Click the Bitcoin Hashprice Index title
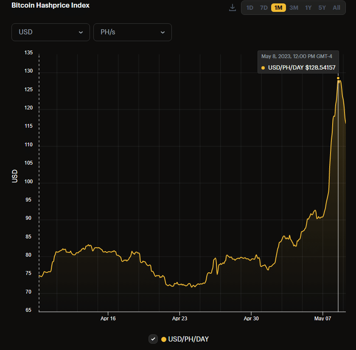Screen dimensions: 356x350 pos(50,5)
